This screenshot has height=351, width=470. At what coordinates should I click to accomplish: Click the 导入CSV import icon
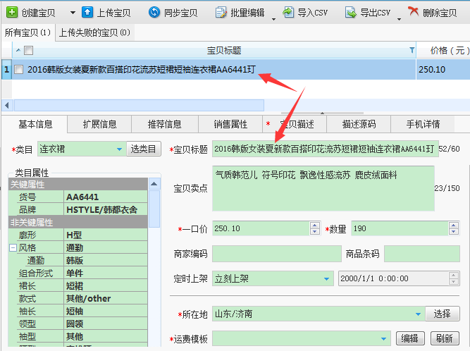tap(289, 13)
